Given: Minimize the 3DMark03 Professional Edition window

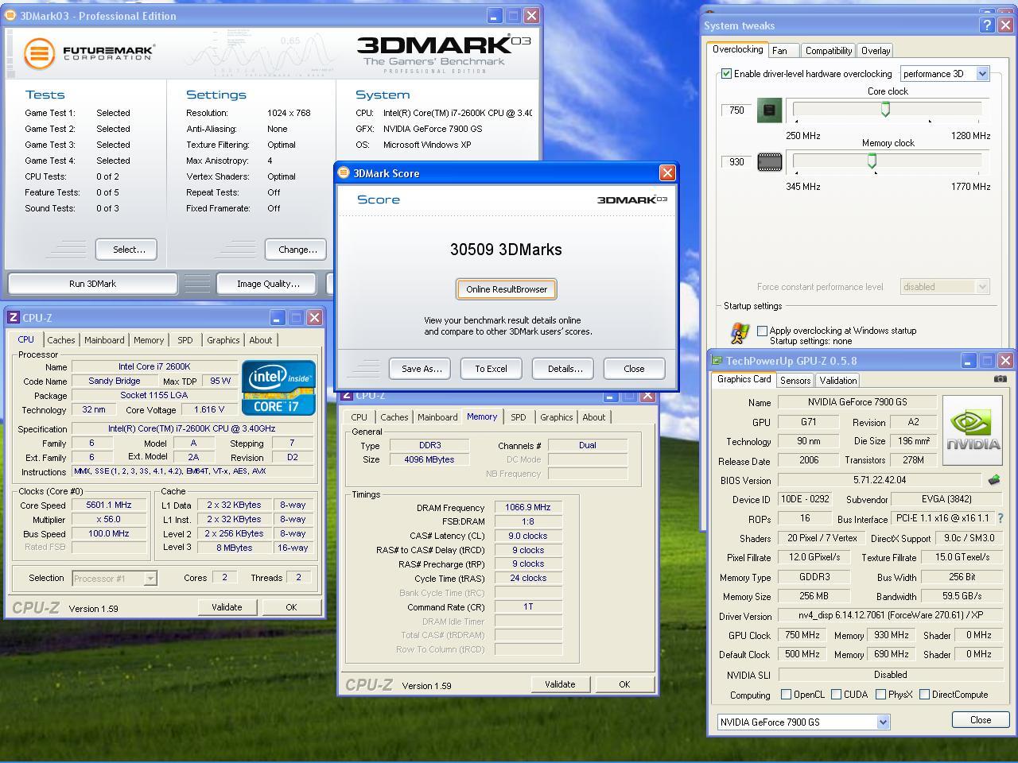Looking at the screenshot, I should [494, 15].
